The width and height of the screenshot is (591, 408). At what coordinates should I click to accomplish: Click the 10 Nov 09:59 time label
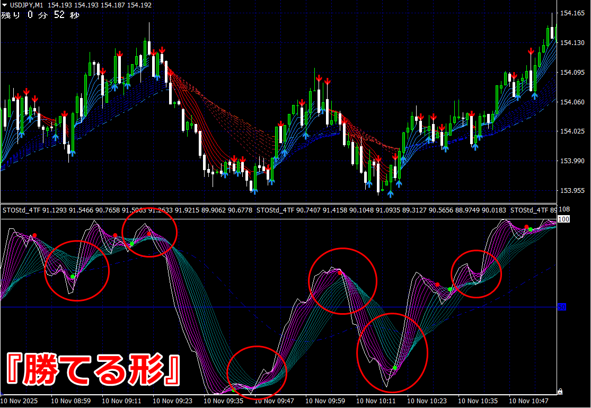point(325,401)
